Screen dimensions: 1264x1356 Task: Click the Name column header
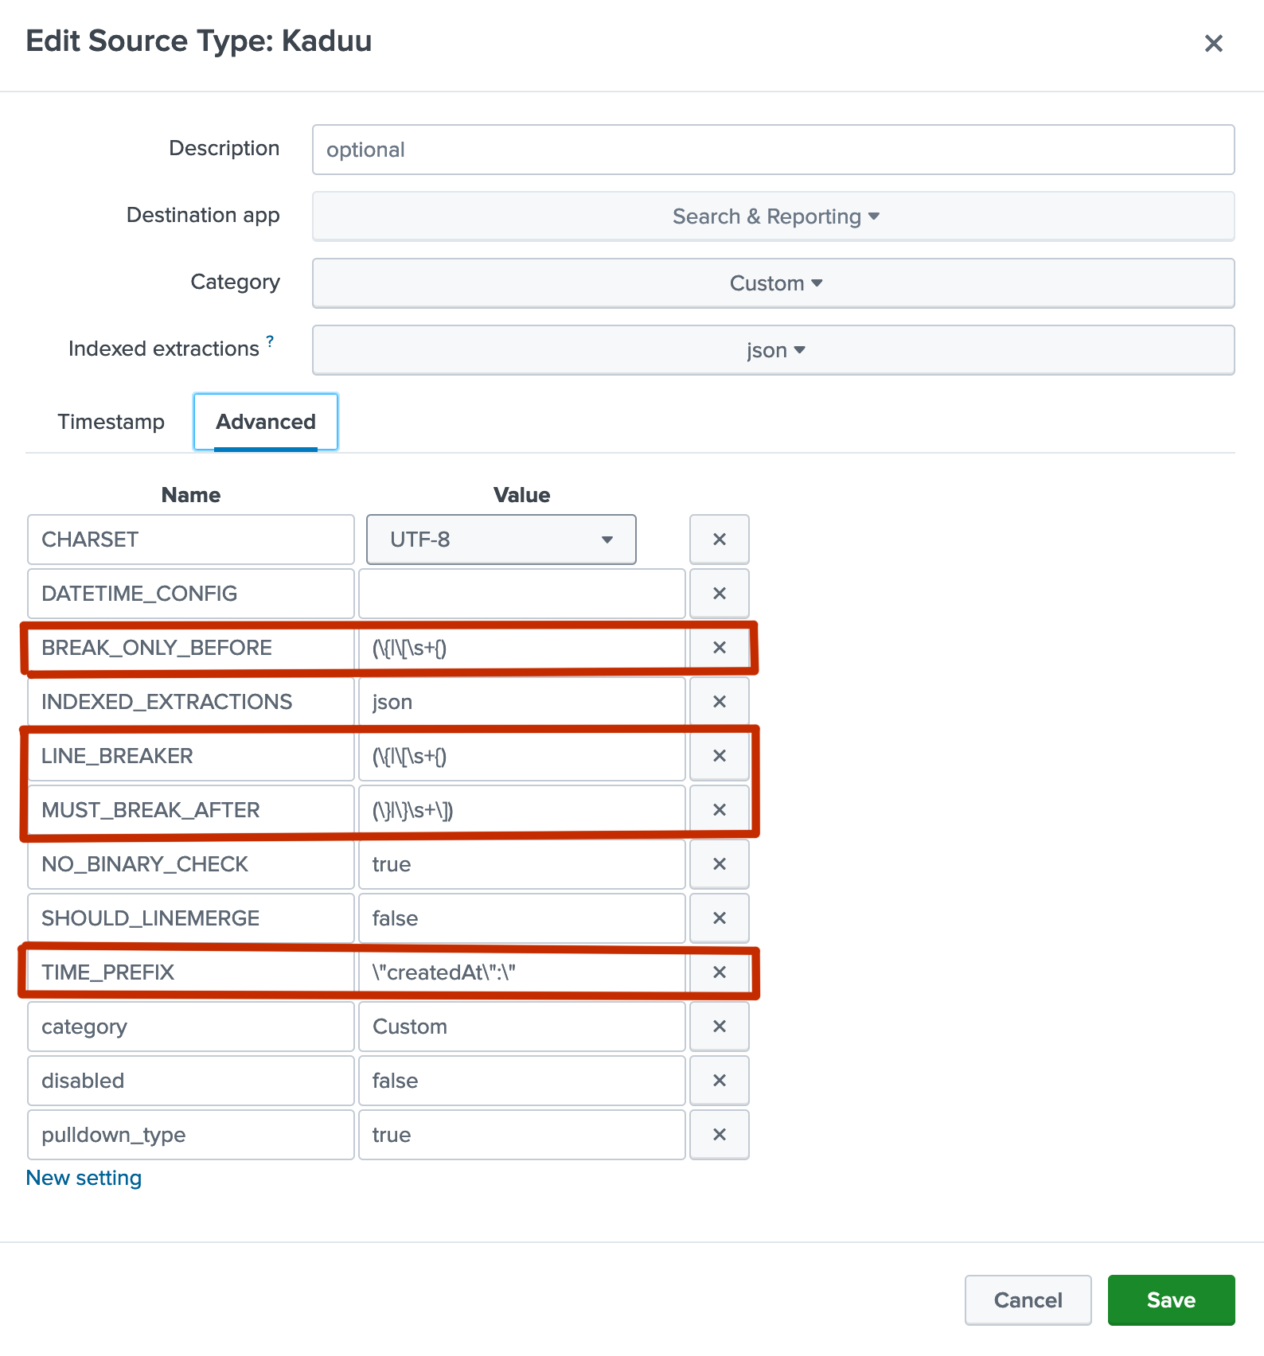pyautogui.click(x=191, y=495)
